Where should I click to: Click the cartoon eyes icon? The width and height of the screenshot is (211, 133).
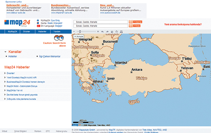pos(59,38)
